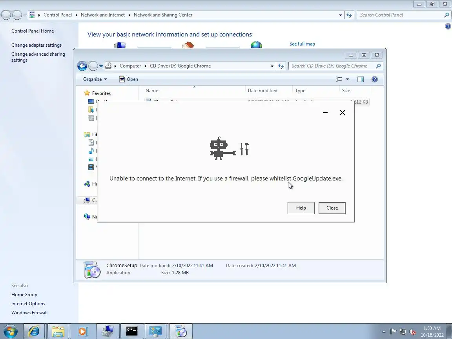The image size is (452, 339).
Task: Switch to Control Panel taskbar button
Action: [156, 331]
